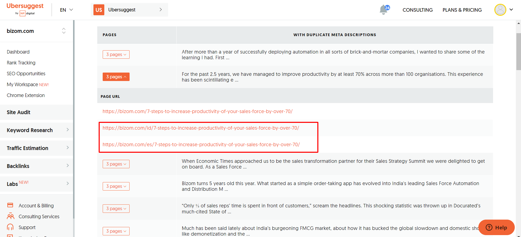Click the 'For the past 2.5 years' description

click(x=332, y=77)
